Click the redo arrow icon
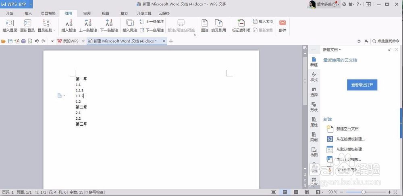Screen dimensions: 403x196 (x=44, y=41)
